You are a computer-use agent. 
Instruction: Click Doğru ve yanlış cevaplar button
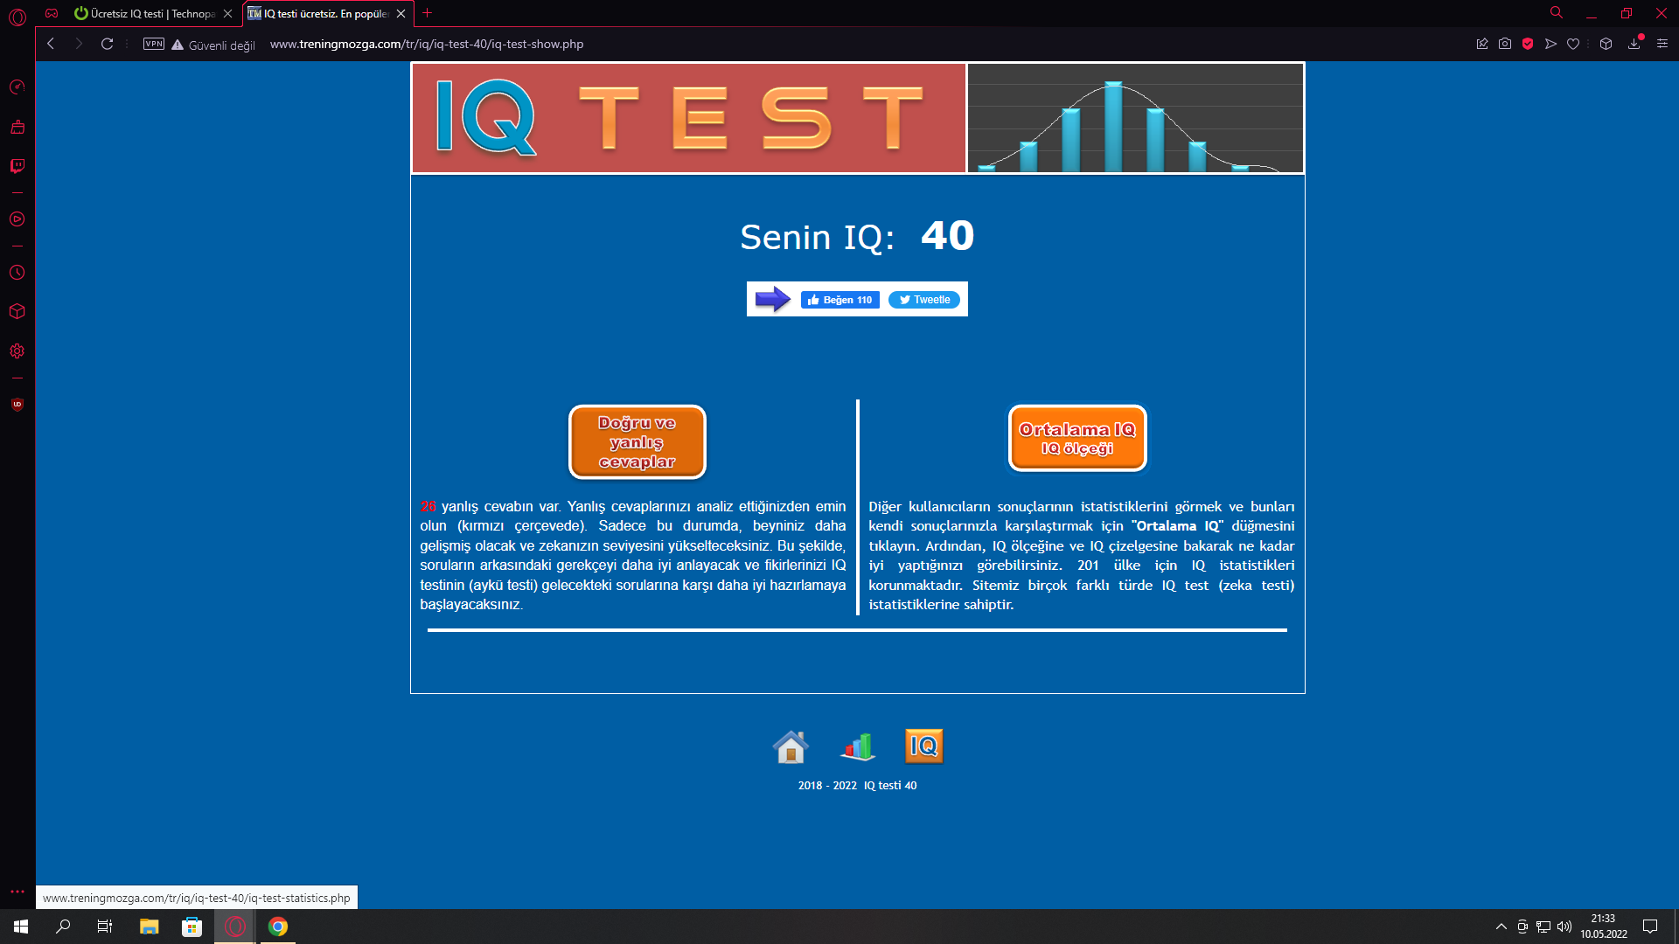point(637,442)
